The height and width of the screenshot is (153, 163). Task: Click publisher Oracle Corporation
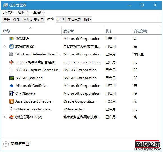click(x=79, y=101)
